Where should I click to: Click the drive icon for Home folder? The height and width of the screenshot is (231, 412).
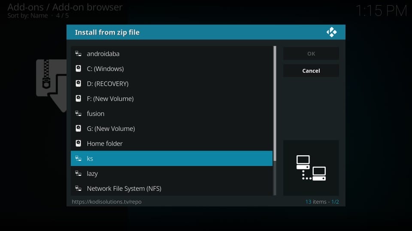pos(78,143)
